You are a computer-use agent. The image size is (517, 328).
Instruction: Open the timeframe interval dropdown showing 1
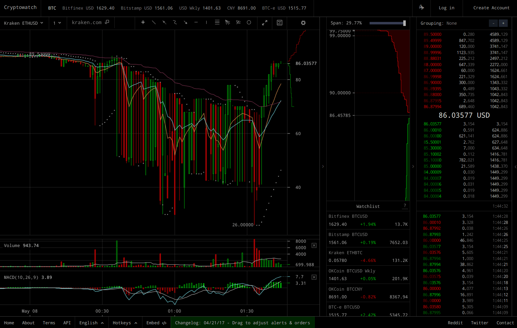(x=57, y=23)
